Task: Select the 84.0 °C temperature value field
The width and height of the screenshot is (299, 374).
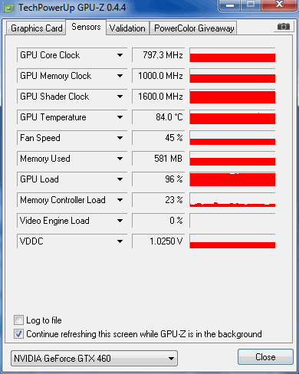Action: (158, 117)
